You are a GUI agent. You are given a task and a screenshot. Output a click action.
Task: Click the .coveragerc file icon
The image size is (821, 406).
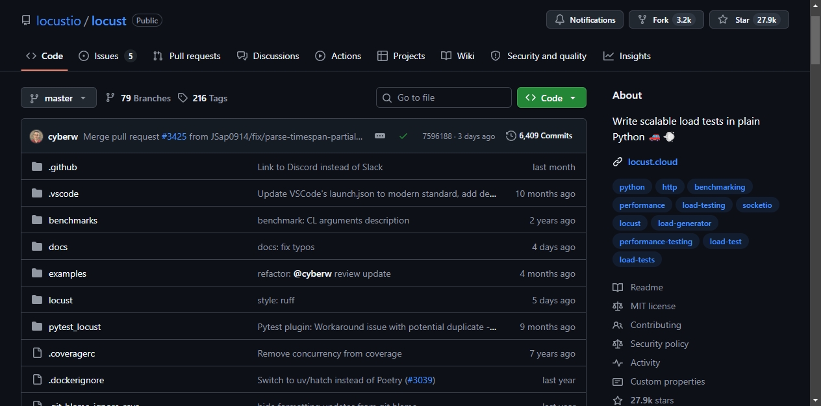point(37,353)
